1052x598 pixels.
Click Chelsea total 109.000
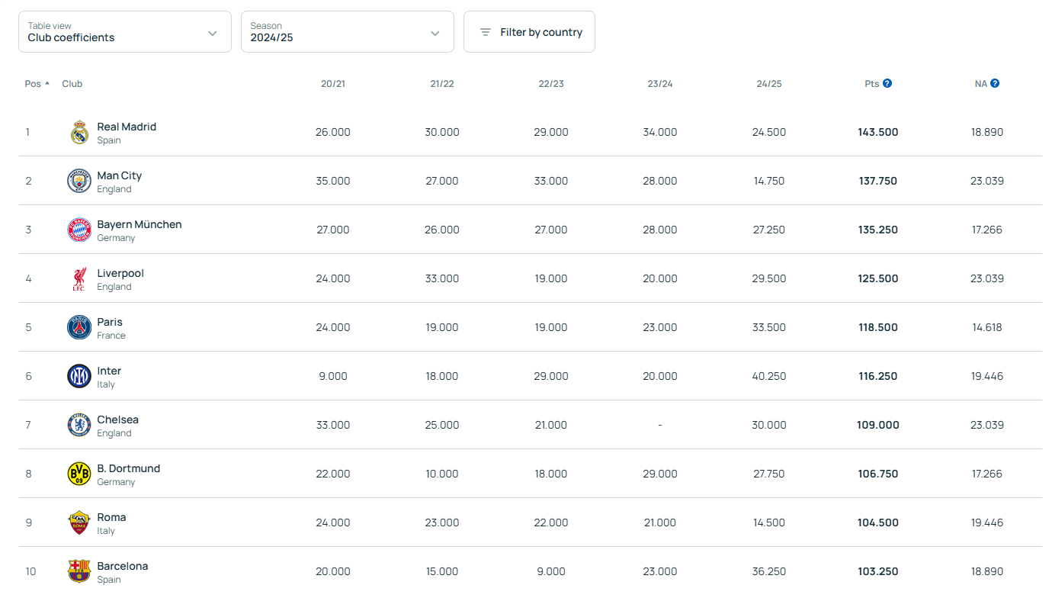click(878, 425)
